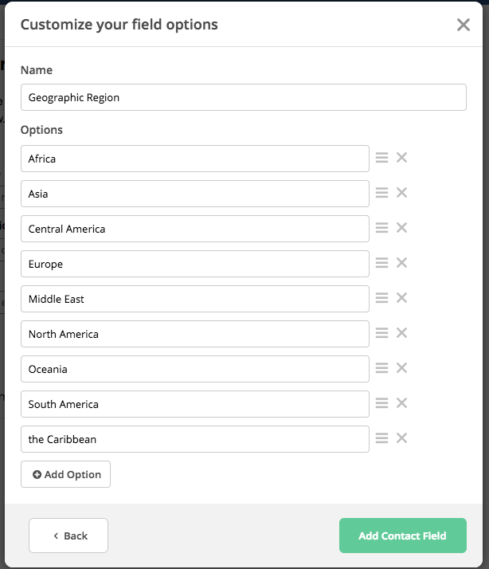
Task: Remove the Caribbean option
Action: coord(401,438)
